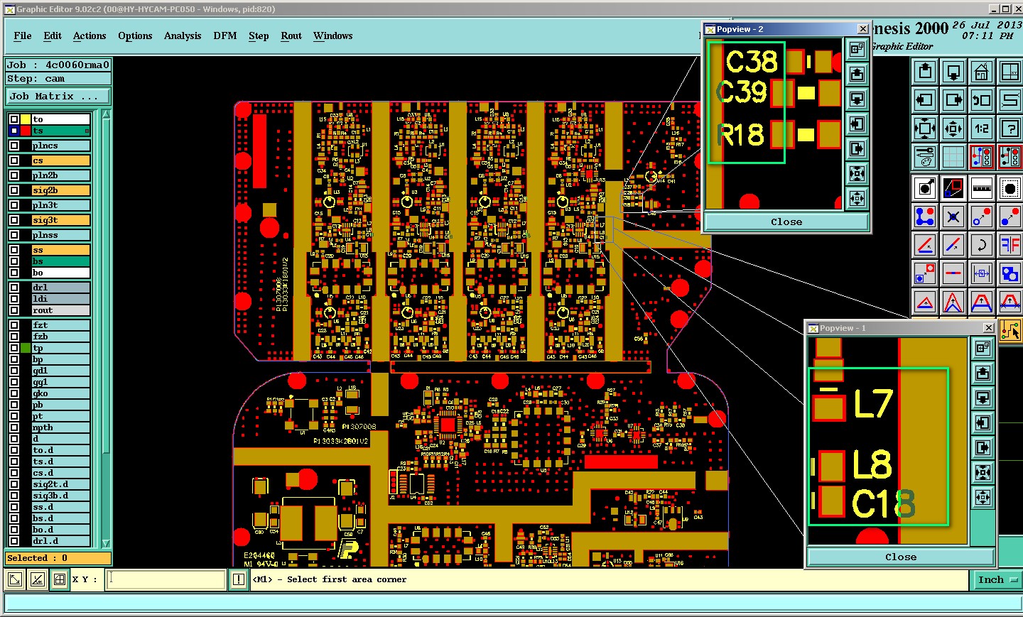Viewport: 1023px width, 617px height.
Task: Open the question mark help icon
Action: (x=1010, y=129)
